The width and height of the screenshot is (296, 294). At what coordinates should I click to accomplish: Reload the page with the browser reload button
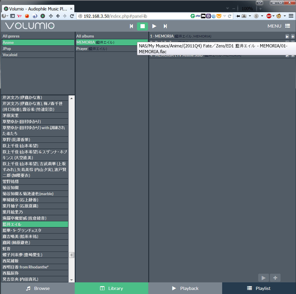[72, 16]
